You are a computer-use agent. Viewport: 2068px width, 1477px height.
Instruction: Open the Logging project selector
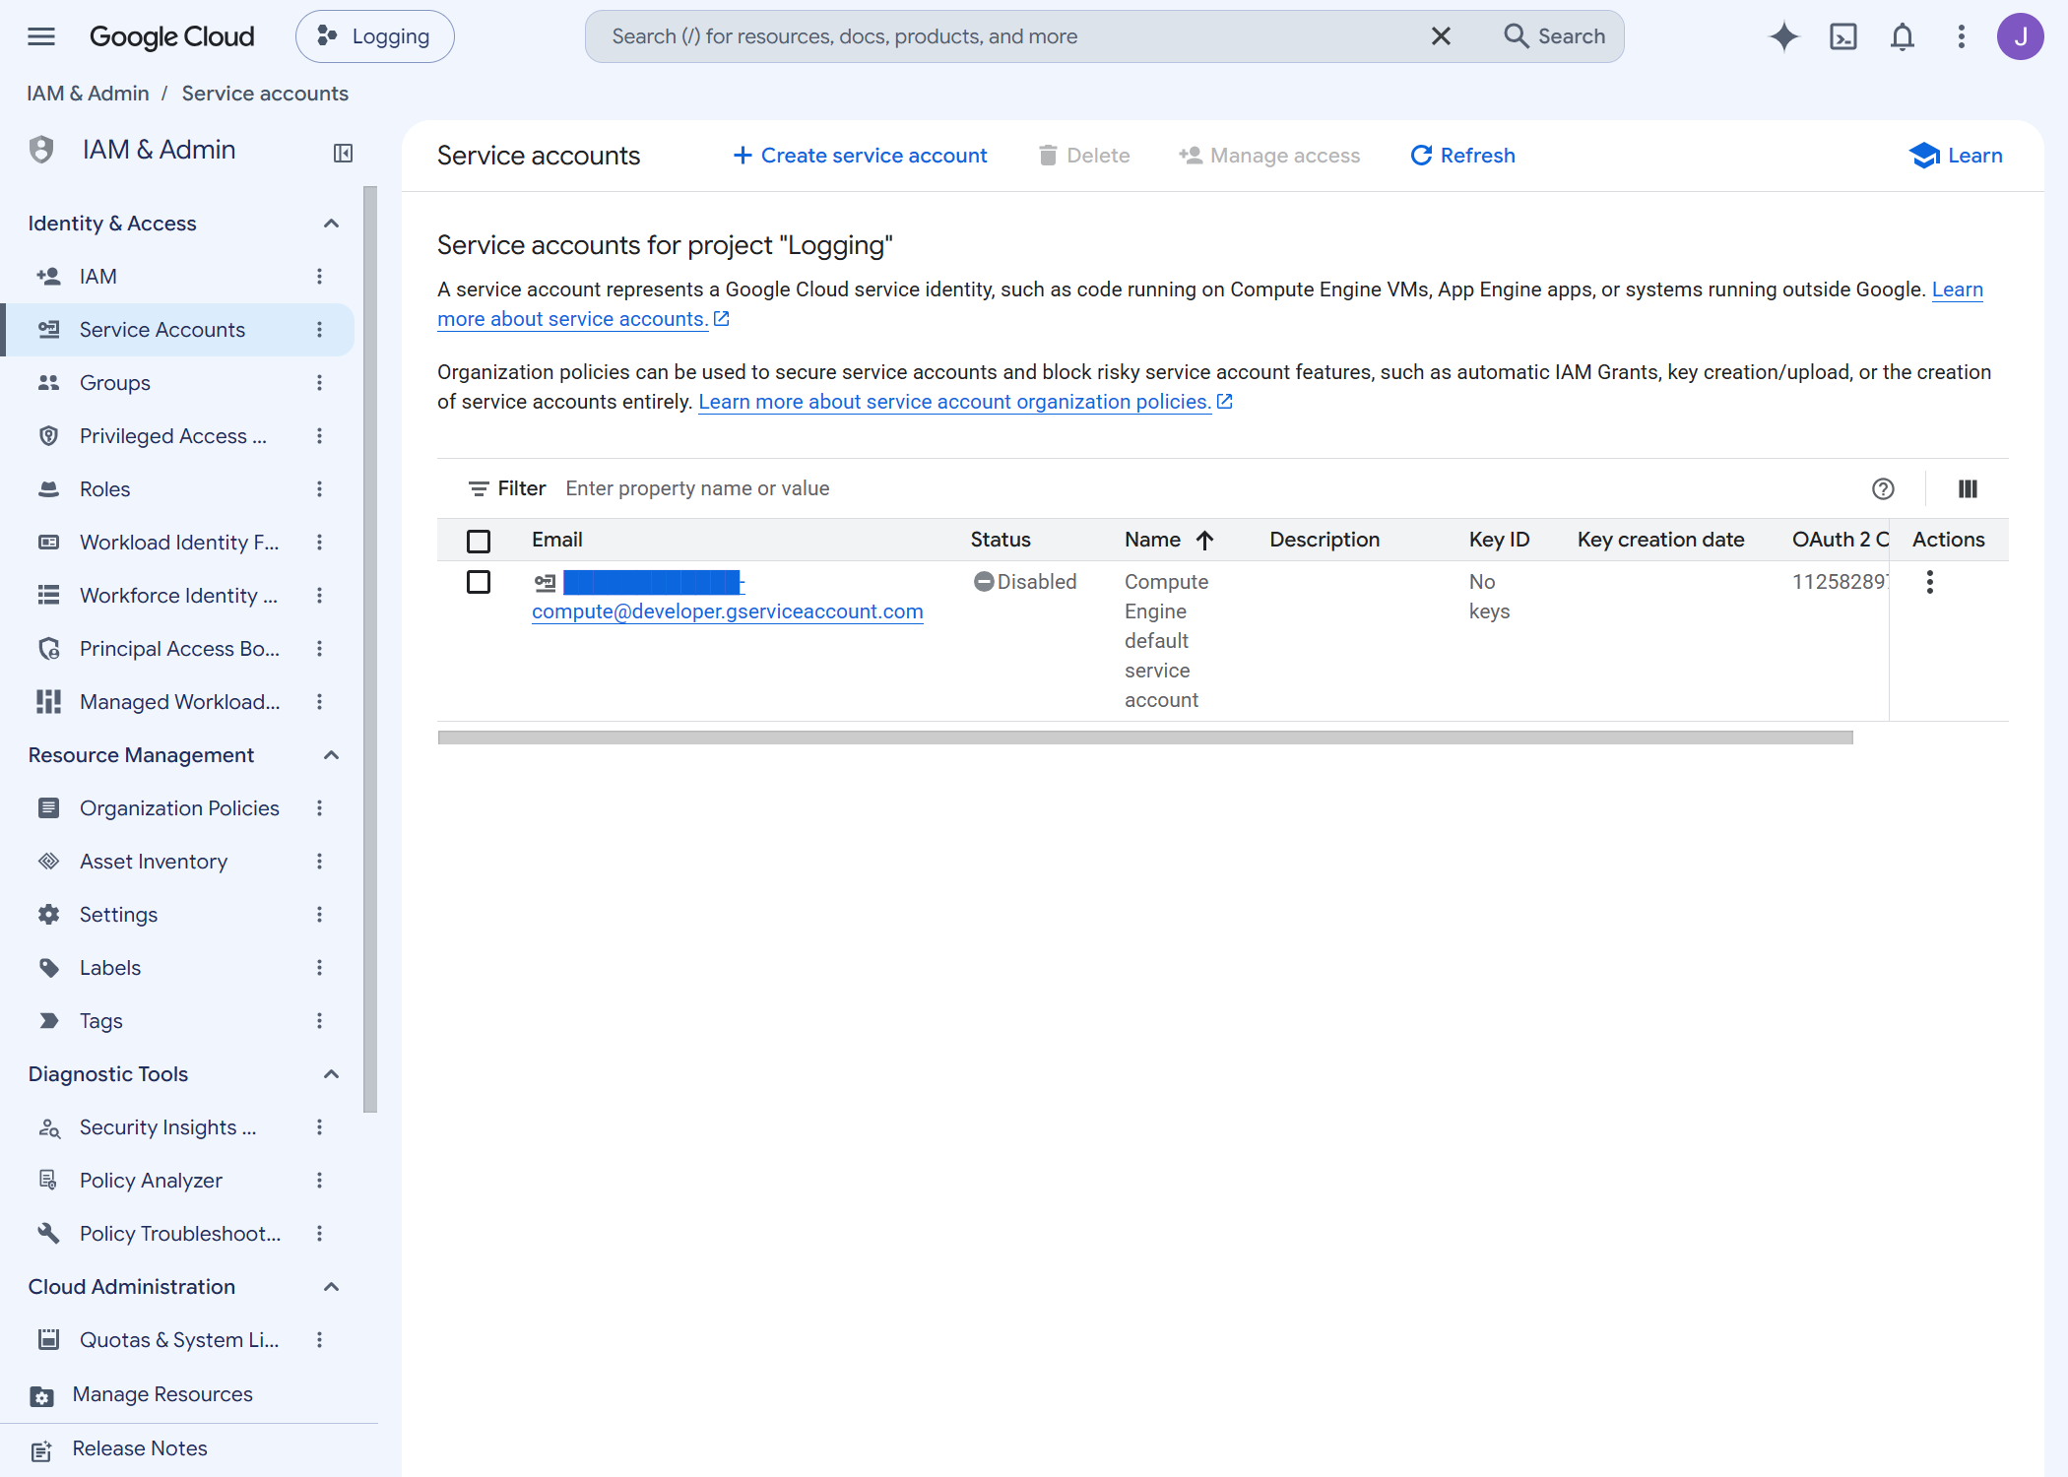tap(374, 36)
